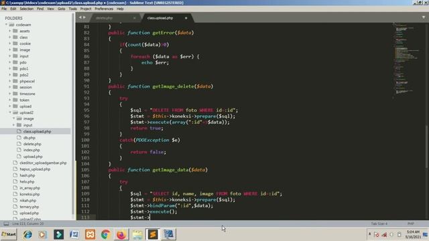
Task: Open ckeditor_uploadgambar.php file
Action: (x=43, y=163)
